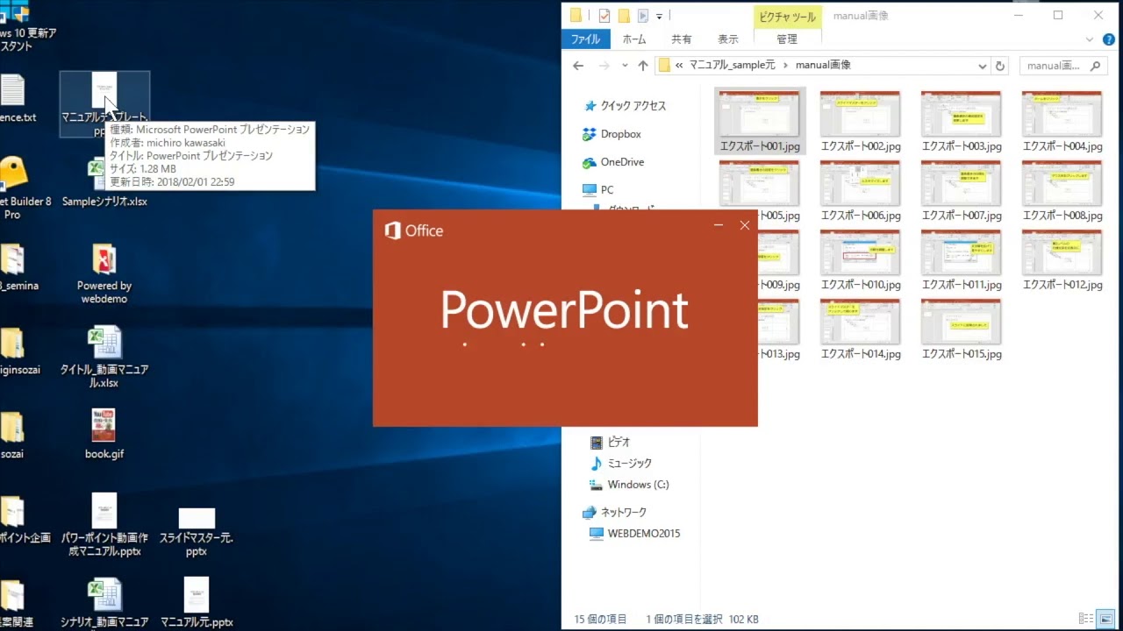Screen dimensions: 1123x631
Task: Select the パワーポイント動画作成マニュアル.pptx desktop icon
Action: 104,525
